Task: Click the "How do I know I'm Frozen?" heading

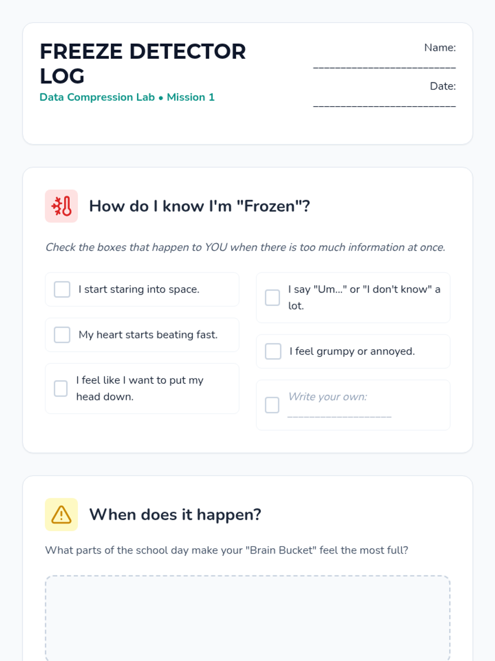Action: pyautogui.click(x=200, y=206)
